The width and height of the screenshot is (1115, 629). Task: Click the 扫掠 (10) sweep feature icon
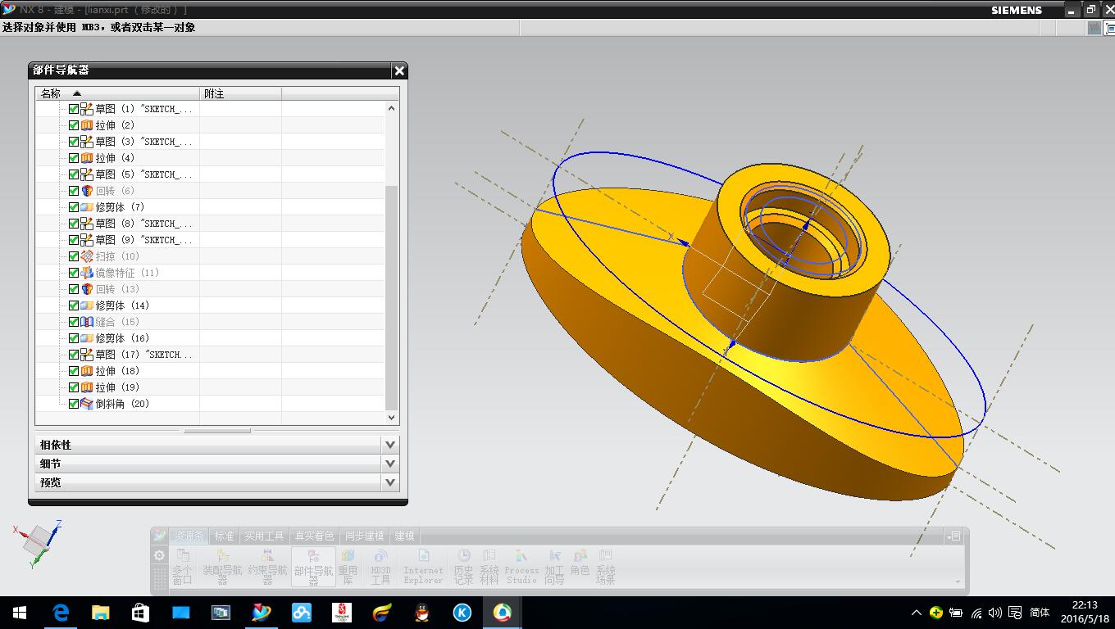click(87, 256)
